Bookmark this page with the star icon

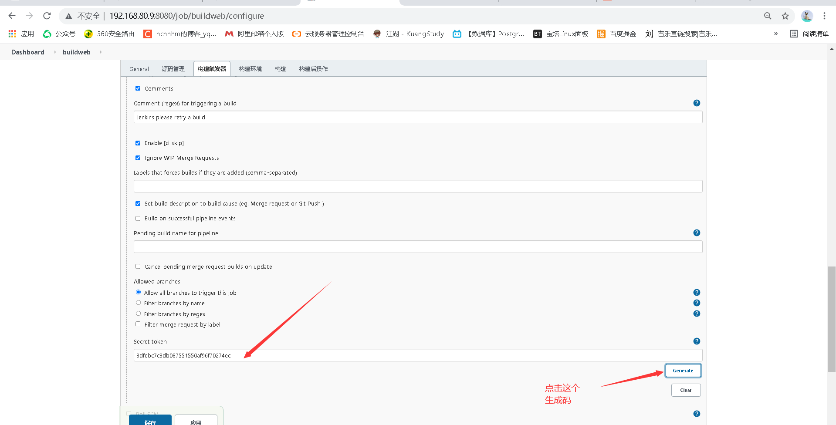[785, 16]
